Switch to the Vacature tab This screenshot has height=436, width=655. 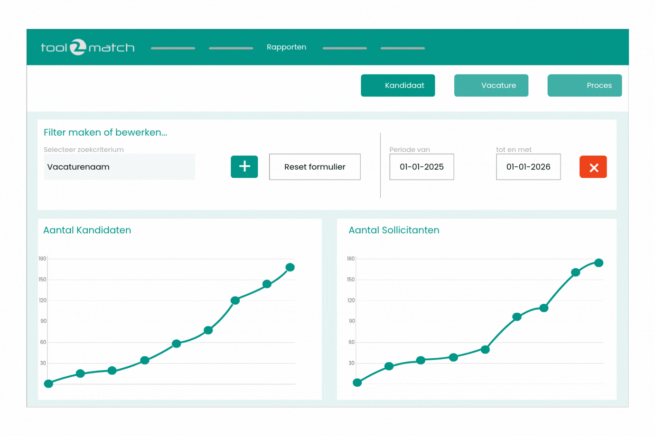[491, 85]
